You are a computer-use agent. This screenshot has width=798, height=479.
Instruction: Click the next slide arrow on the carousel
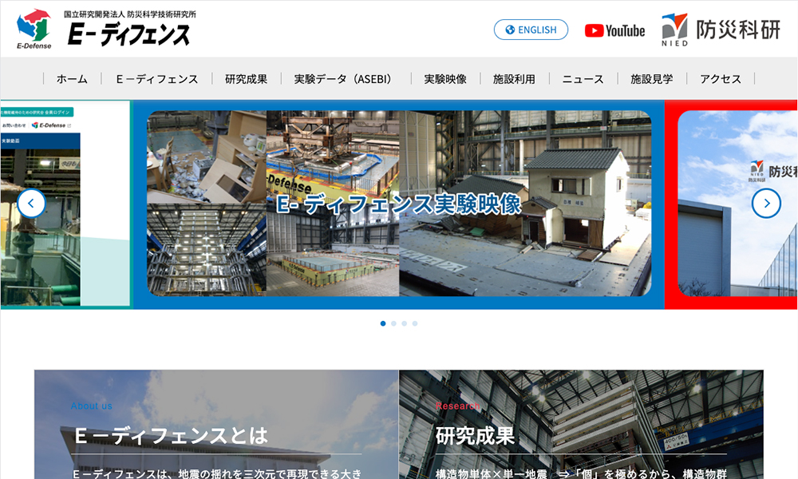click(x=766, y=204)
